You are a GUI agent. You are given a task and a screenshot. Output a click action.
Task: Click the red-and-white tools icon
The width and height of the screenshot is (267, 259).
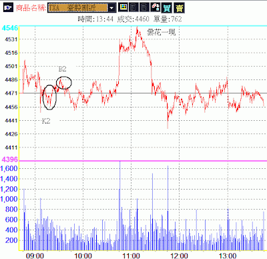(x=156, y=7)
